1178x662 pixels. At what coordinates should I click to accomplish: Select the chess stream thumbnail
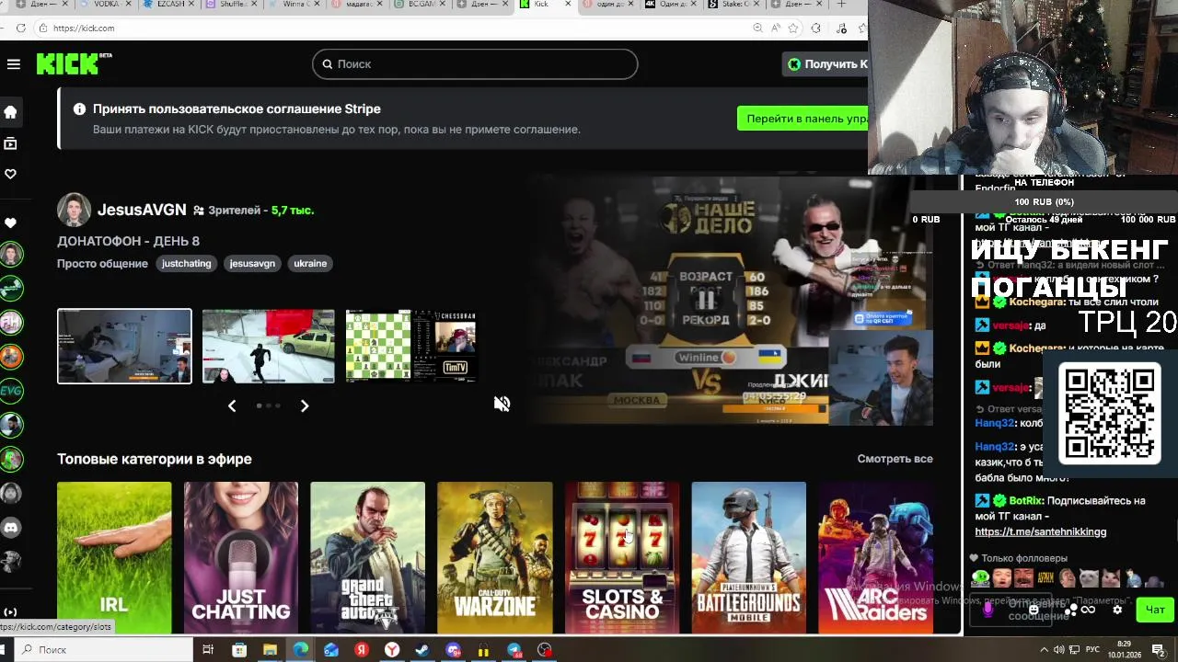point(411,346)
